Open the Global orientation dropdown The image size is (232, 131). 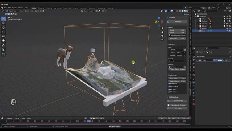point(86,11)
